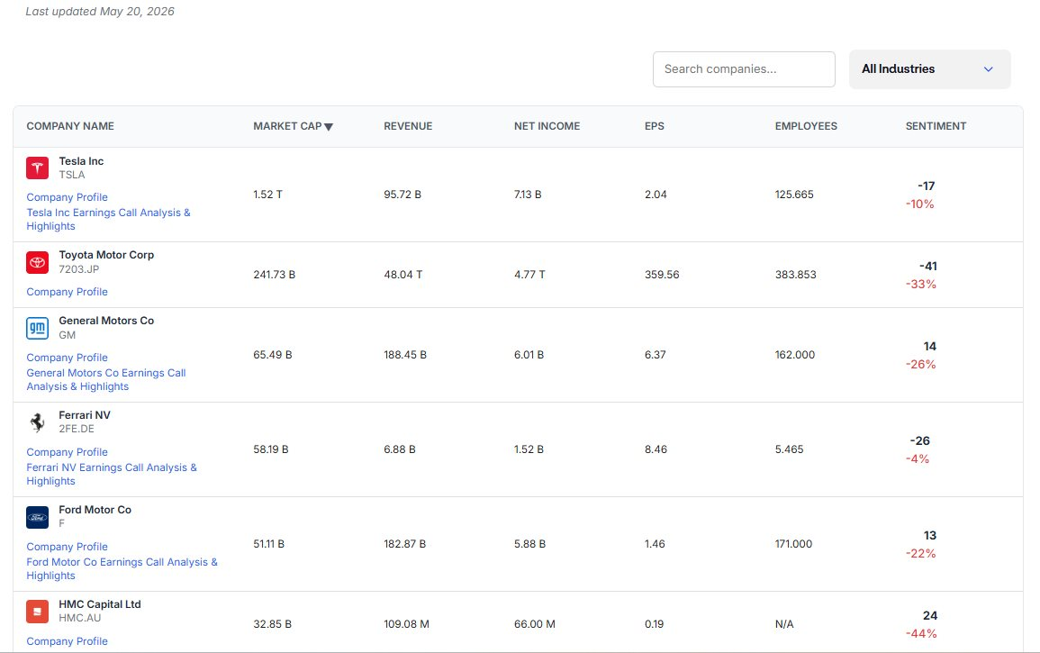Click GM market cap 65.49 B
Viewport: 1040px width, 653px height.
[273, 355]
